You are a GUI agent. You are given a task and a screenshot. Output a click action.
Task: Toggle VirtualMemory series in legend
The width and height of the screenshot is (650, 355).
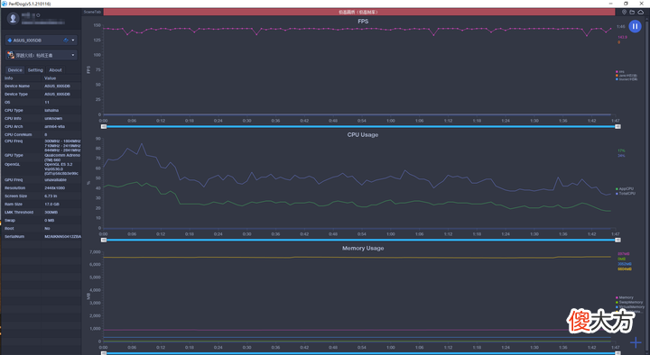(x=630, y=307)
